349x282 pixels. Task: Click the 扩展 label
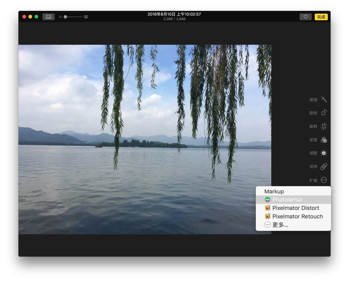(x=313, y=180)
